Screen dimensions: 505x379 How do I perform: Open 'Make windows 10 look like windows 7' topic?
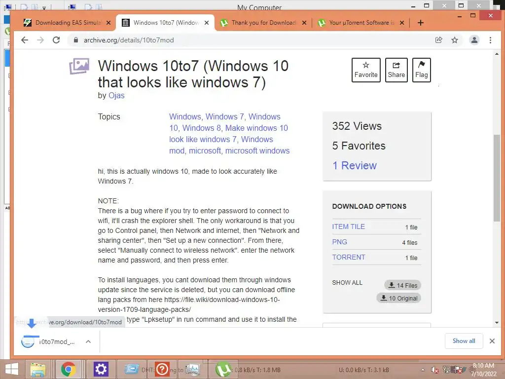click(x=229, y=134)
